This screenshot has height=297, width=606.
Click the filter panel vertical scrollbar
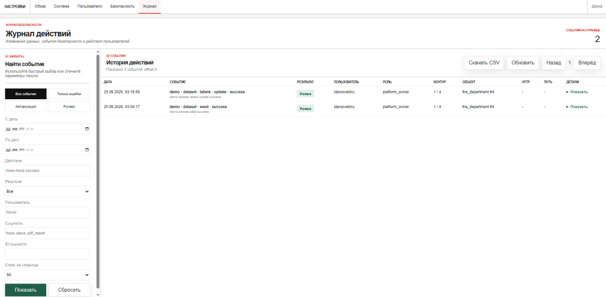tap(98, 172)
